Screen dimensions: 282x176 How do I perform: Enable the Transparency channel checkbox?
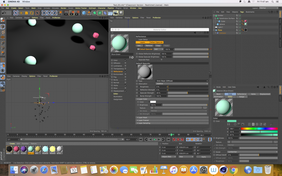125,69
